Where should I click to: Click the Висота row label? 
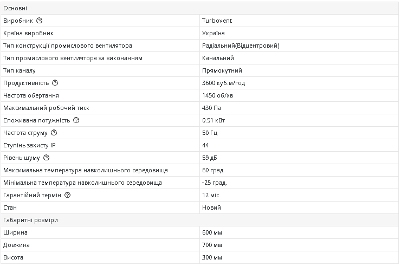[13, 257]
